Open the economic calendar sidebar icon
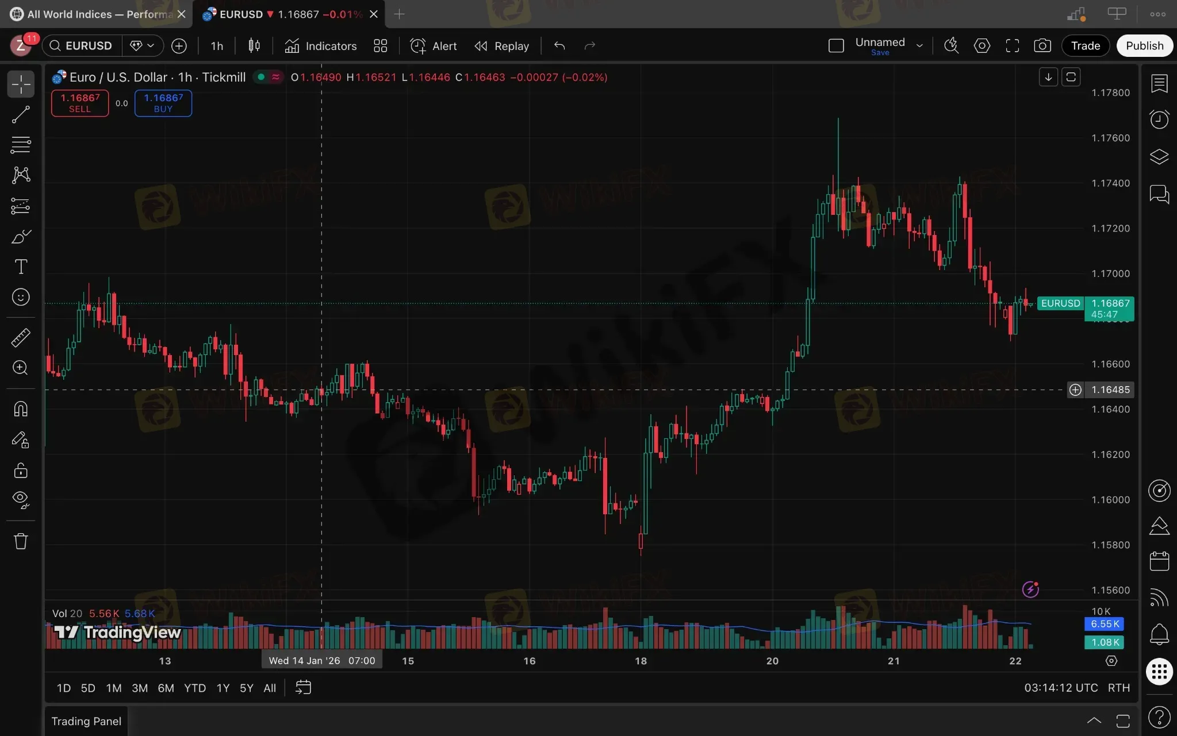 click(x=1159, y=561)
